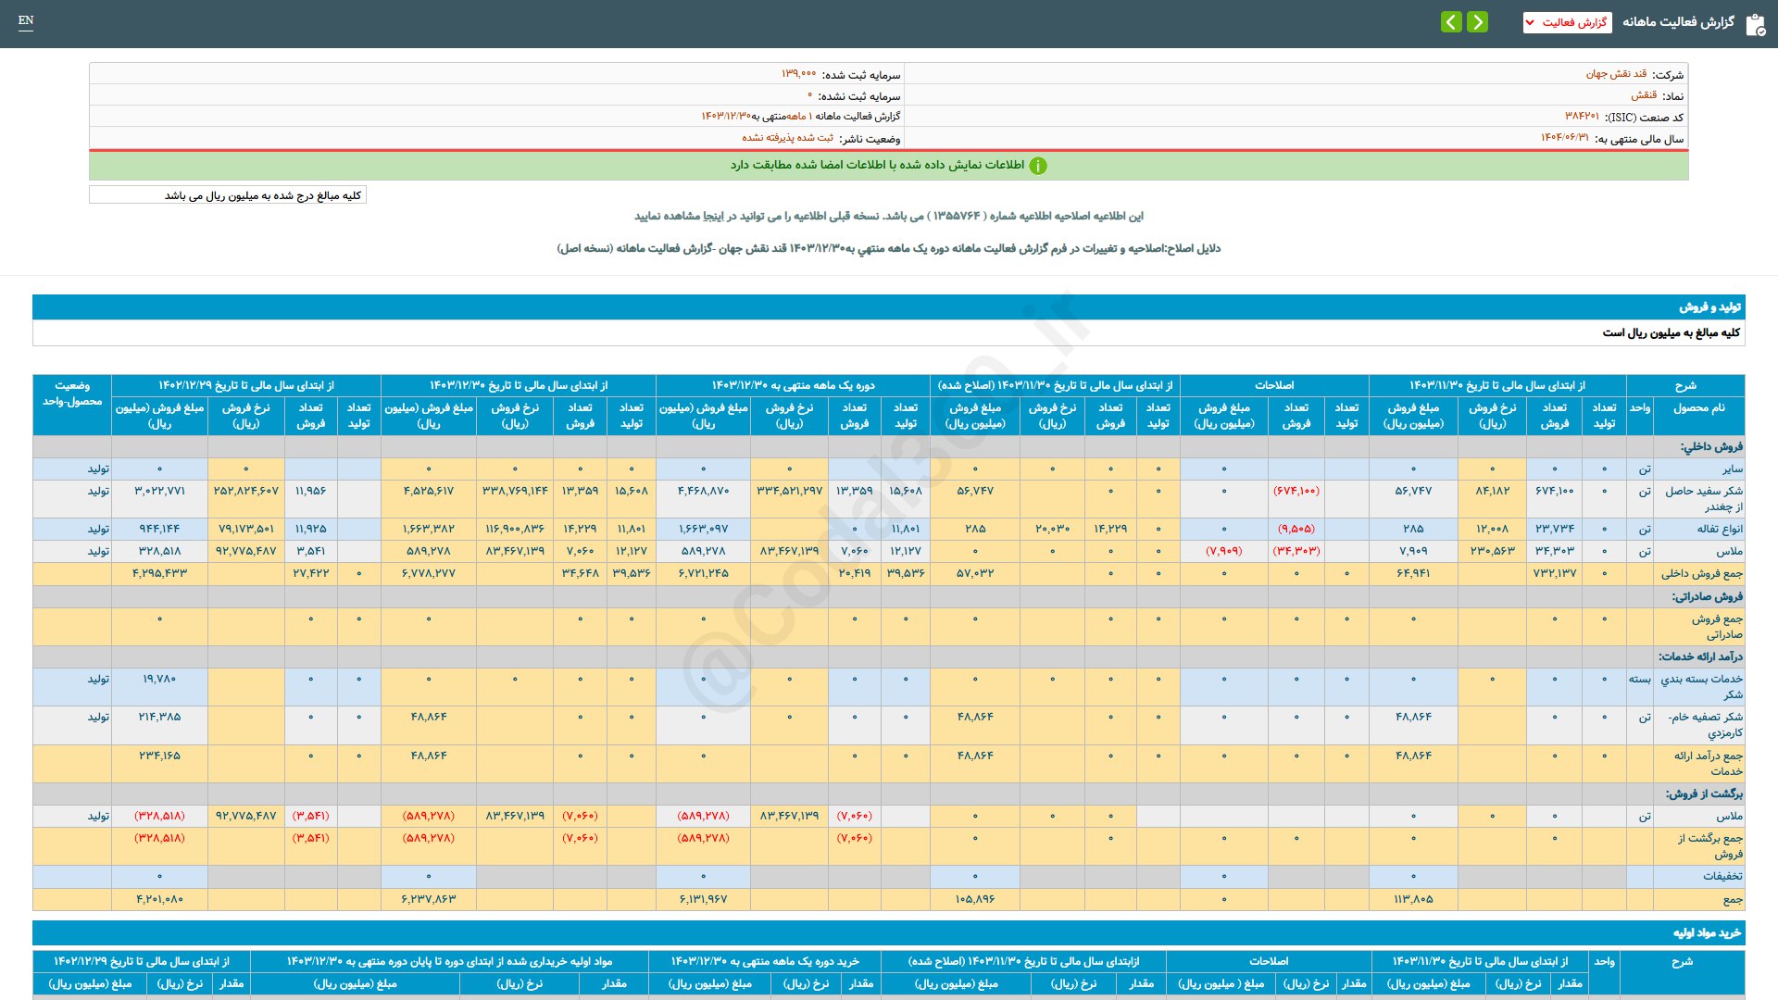Click bagasse sales count cell '۲۳,۷۳۴'
The height and width of the screenshot is (1000, 1778).
pyautogui.click(x=1555, y=529)
